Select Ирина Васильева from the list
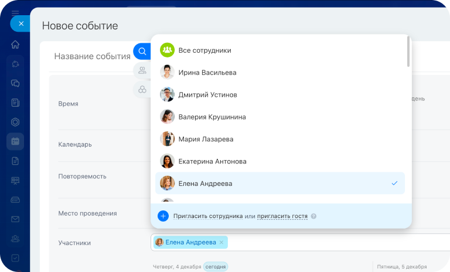Screen dimensions: 450x272 [x=207, y=73]
